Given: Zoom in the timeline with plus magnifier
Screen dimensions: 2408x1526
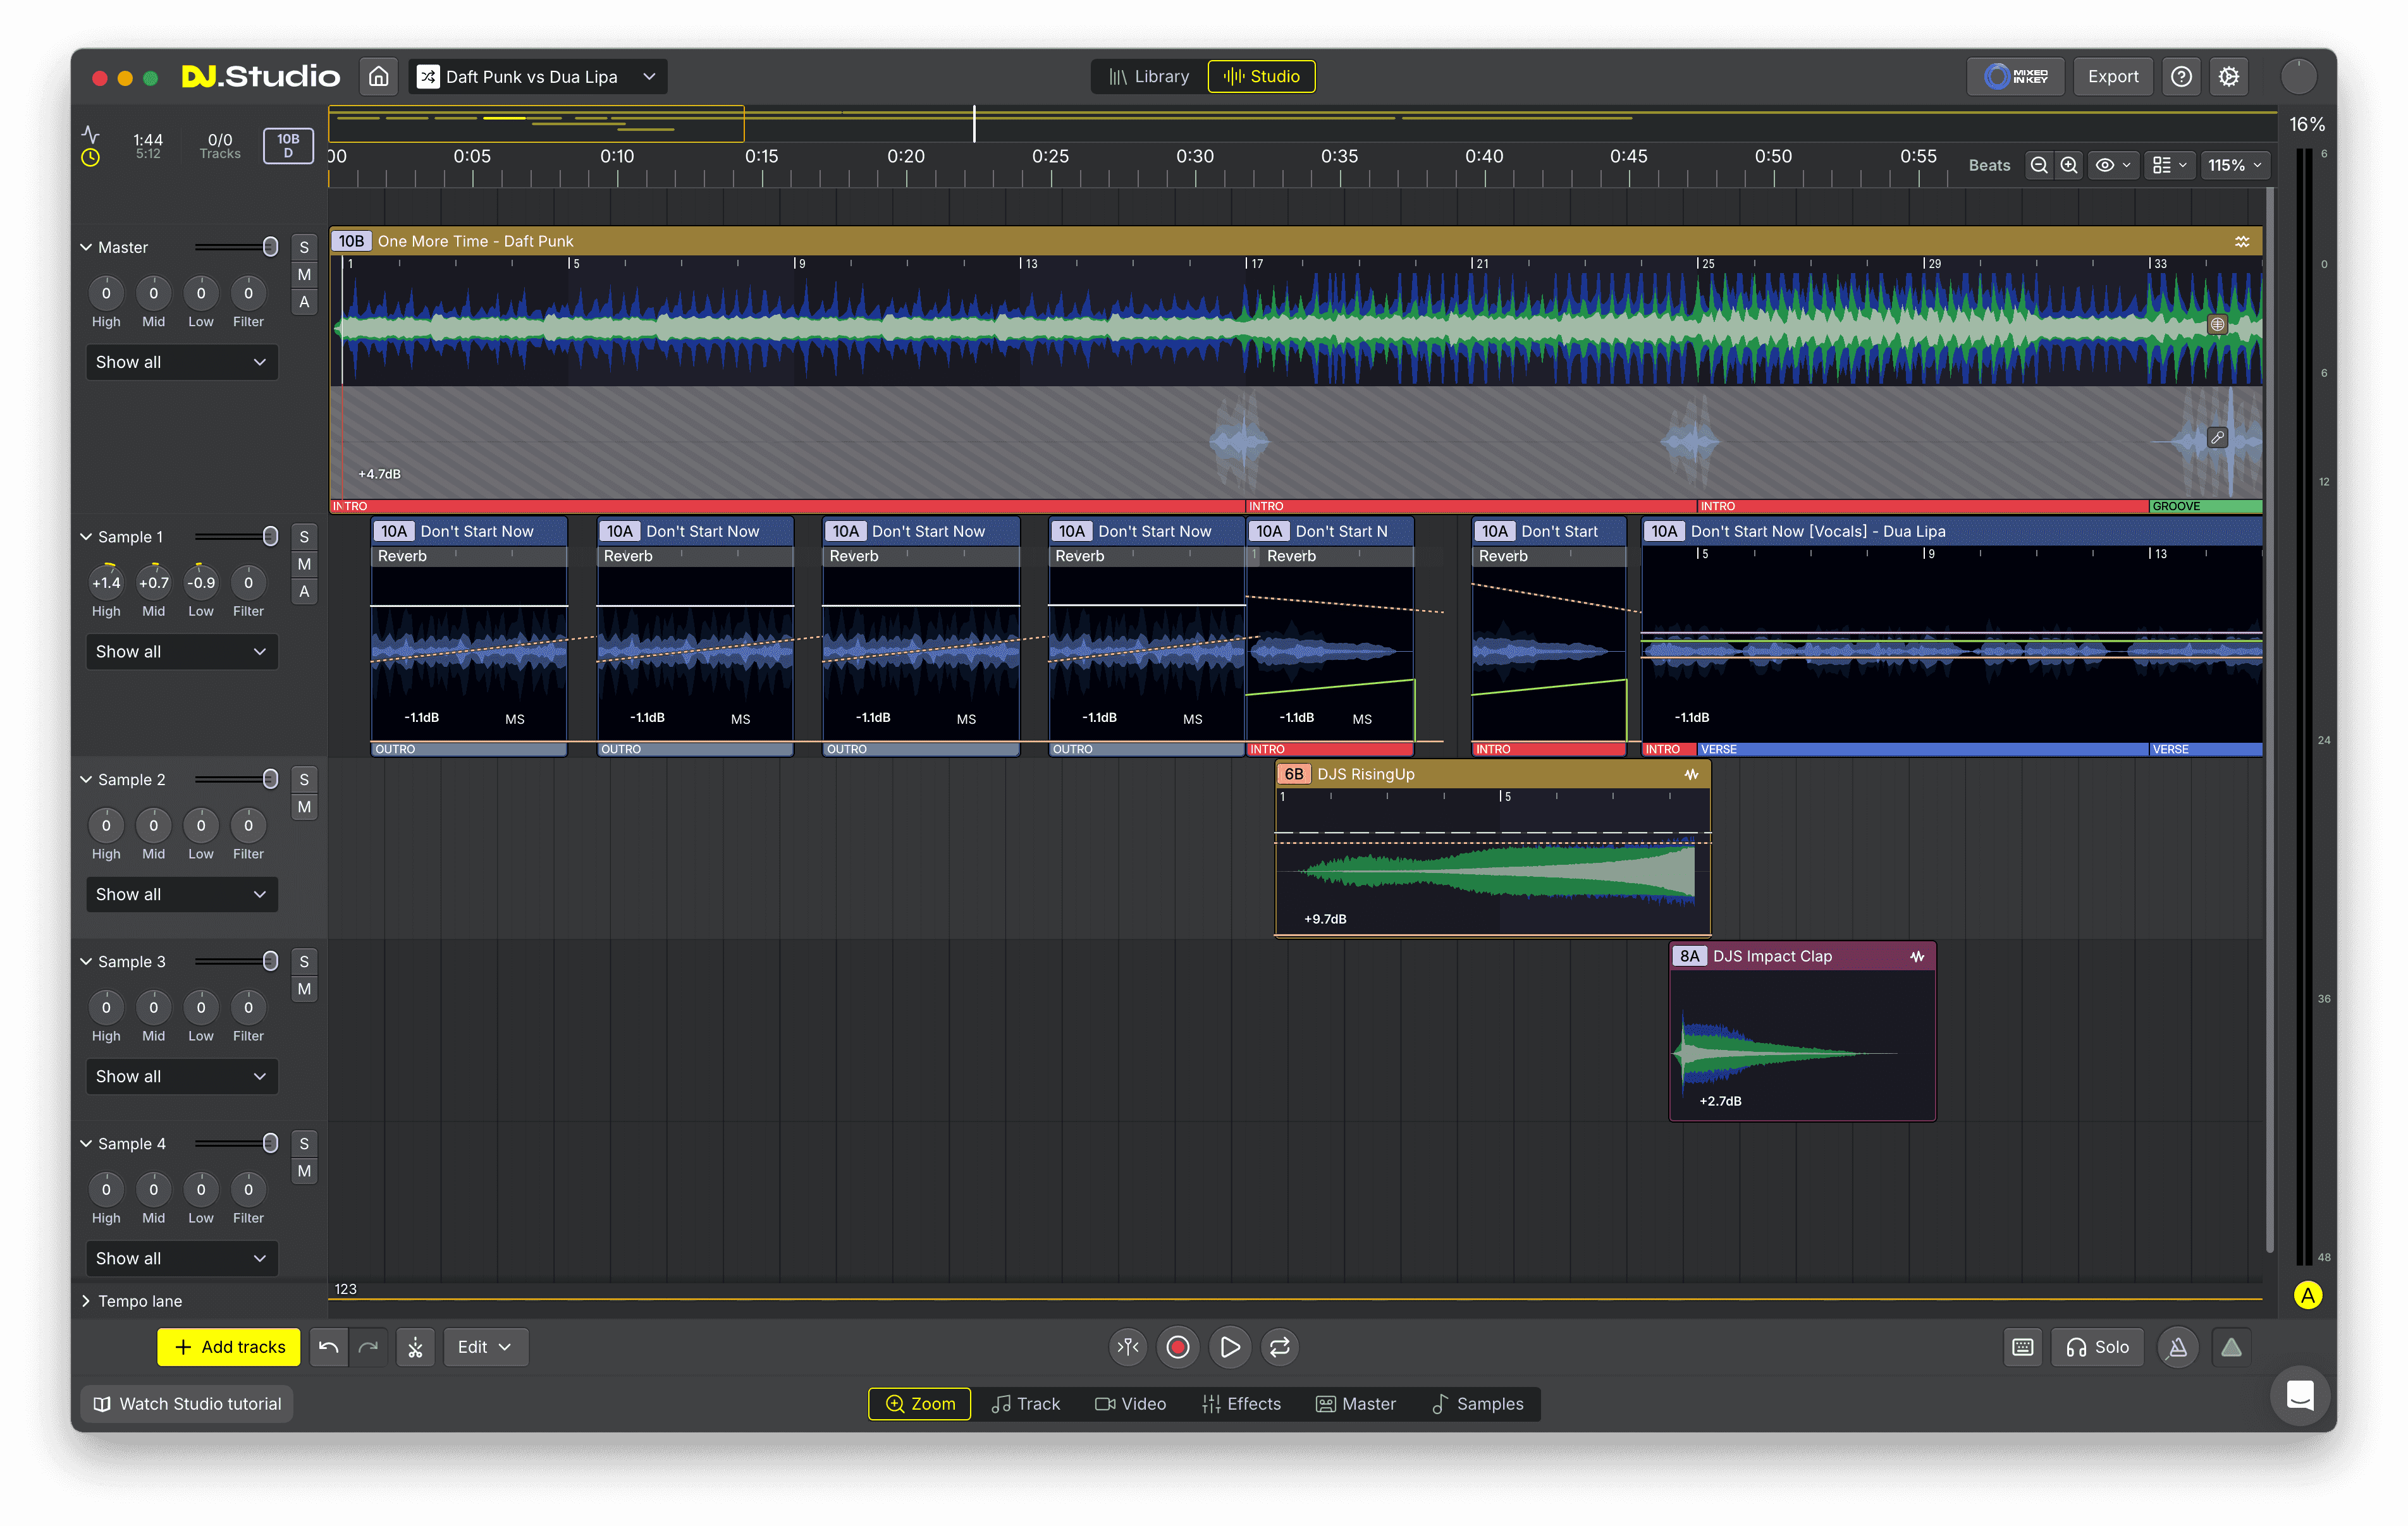Looking at the screenshot, I should click(2069, 165).
